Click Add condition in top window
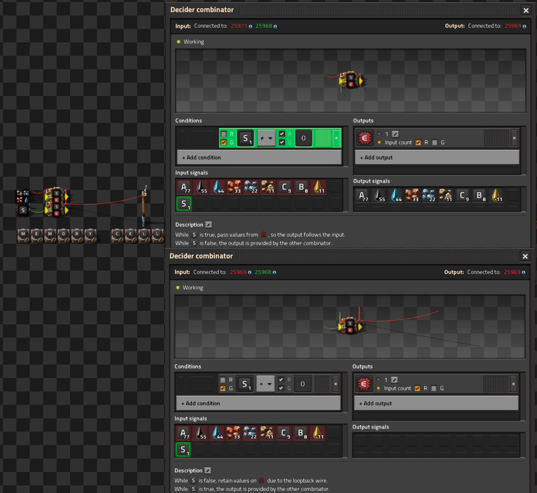This screenshot has height=493, width=537. 259,157
